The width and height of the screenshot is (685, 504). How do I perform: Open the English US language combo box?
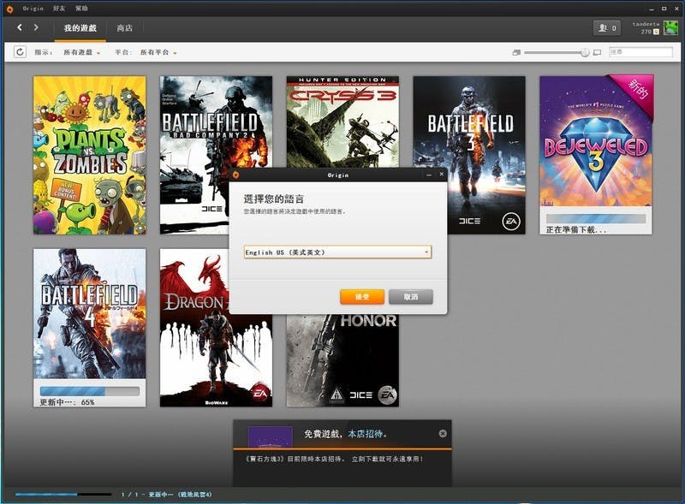coord(337,252)
